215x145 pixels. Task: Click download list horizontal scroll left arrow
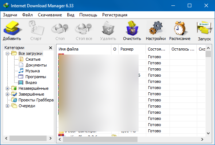point(60,140)
